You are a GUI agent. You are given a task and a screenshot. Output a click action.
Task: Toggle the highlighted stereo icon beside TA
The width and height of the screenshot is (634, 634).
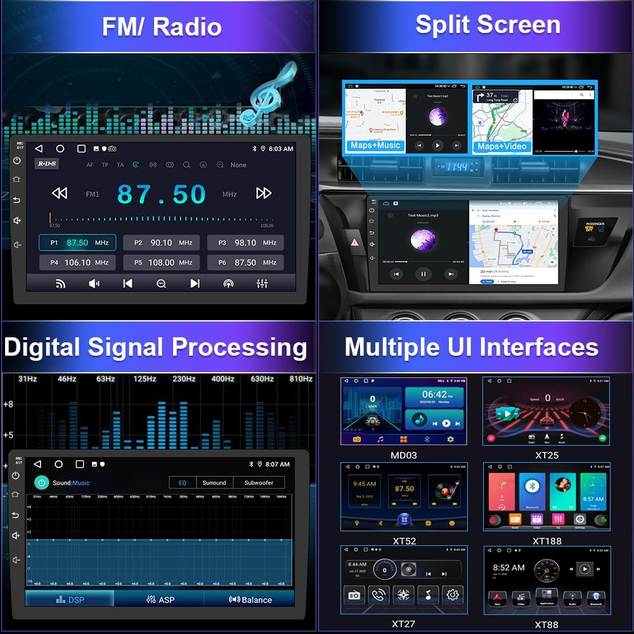(x=136, y=165)
